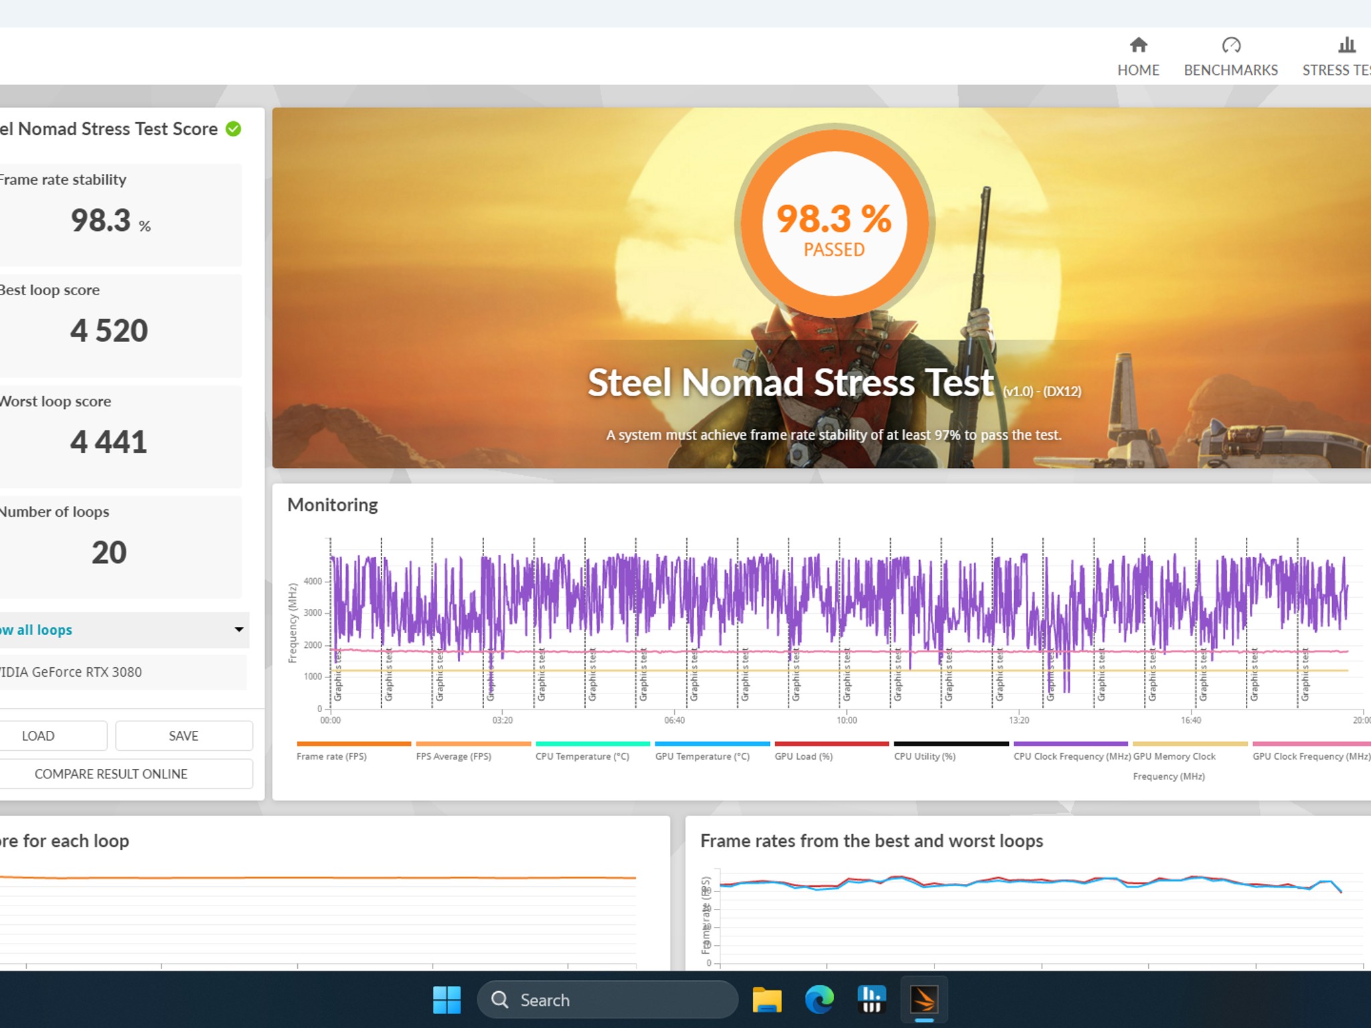Screen dimensions: 1371x1028
Task: Click the LOAD button
Action: pos(52,736)
